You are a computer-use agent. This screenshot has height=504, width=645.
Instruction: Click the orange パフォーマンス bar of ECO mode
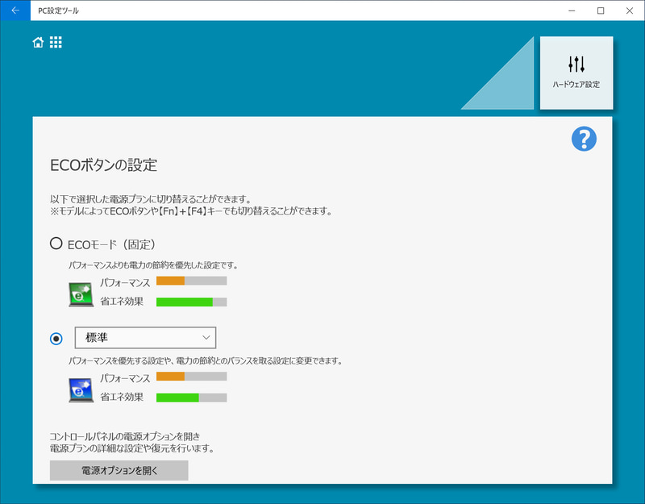click(192, 281)
